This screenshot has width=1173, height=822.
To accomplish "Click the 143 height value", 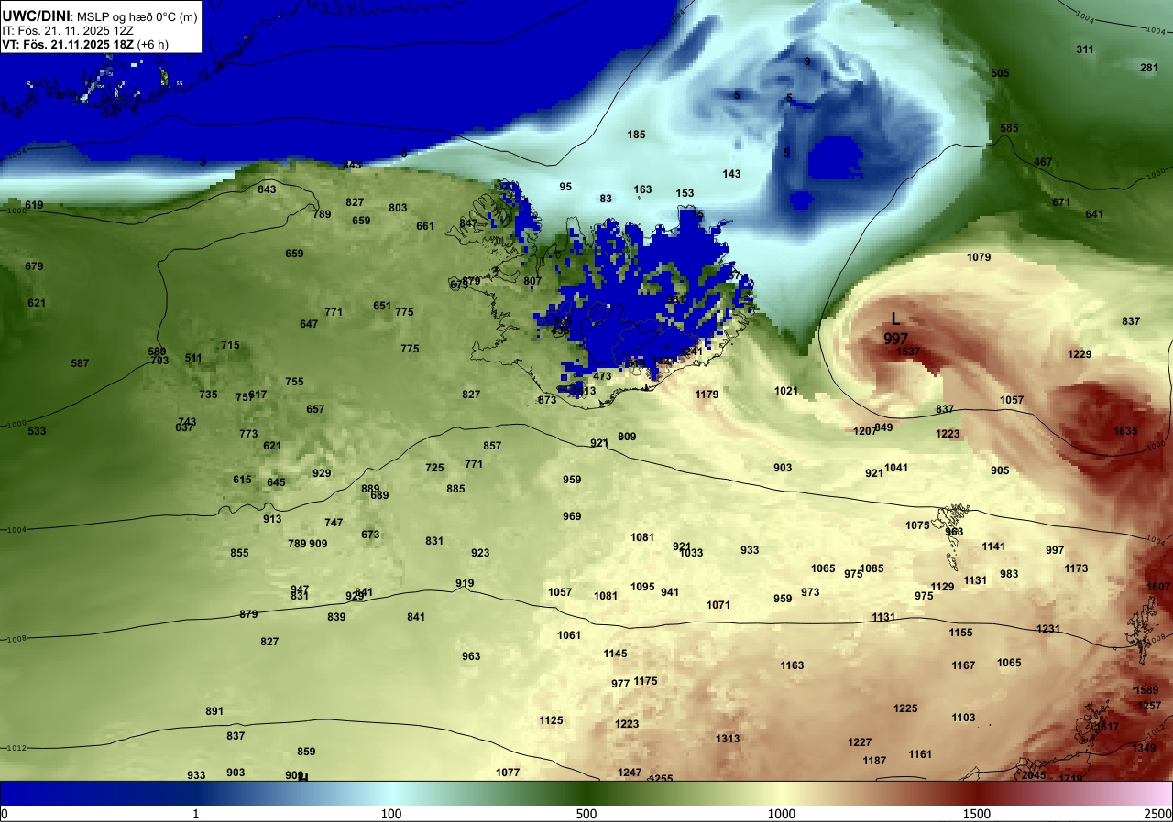I will (731, 174).
